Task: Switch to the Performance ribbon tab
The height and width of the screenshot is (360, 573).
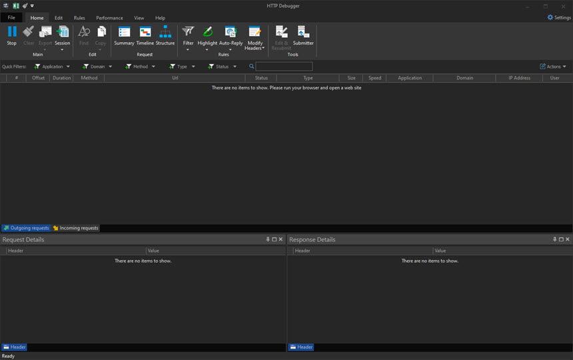Action: [x=109, y=17]
